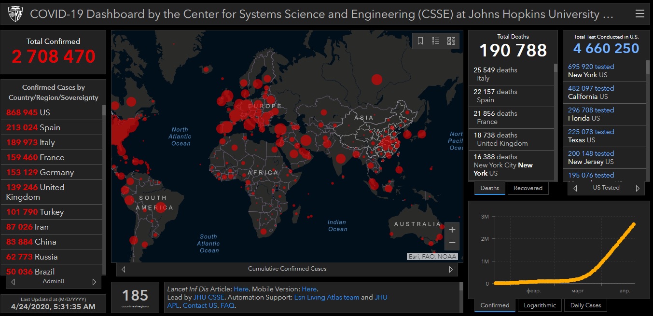The width and height of the screenshot is (653, 316).
Task: Switch to the Daily Cases tab
Action: [585, 305]
